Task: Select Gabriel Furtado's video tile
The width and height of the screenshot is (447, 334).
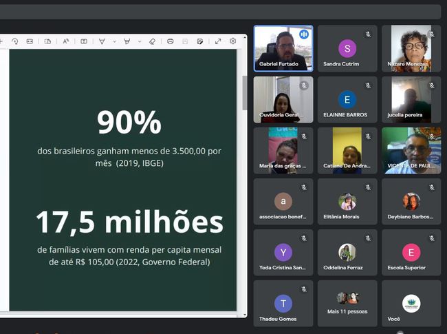Action: tap(283, 48)
